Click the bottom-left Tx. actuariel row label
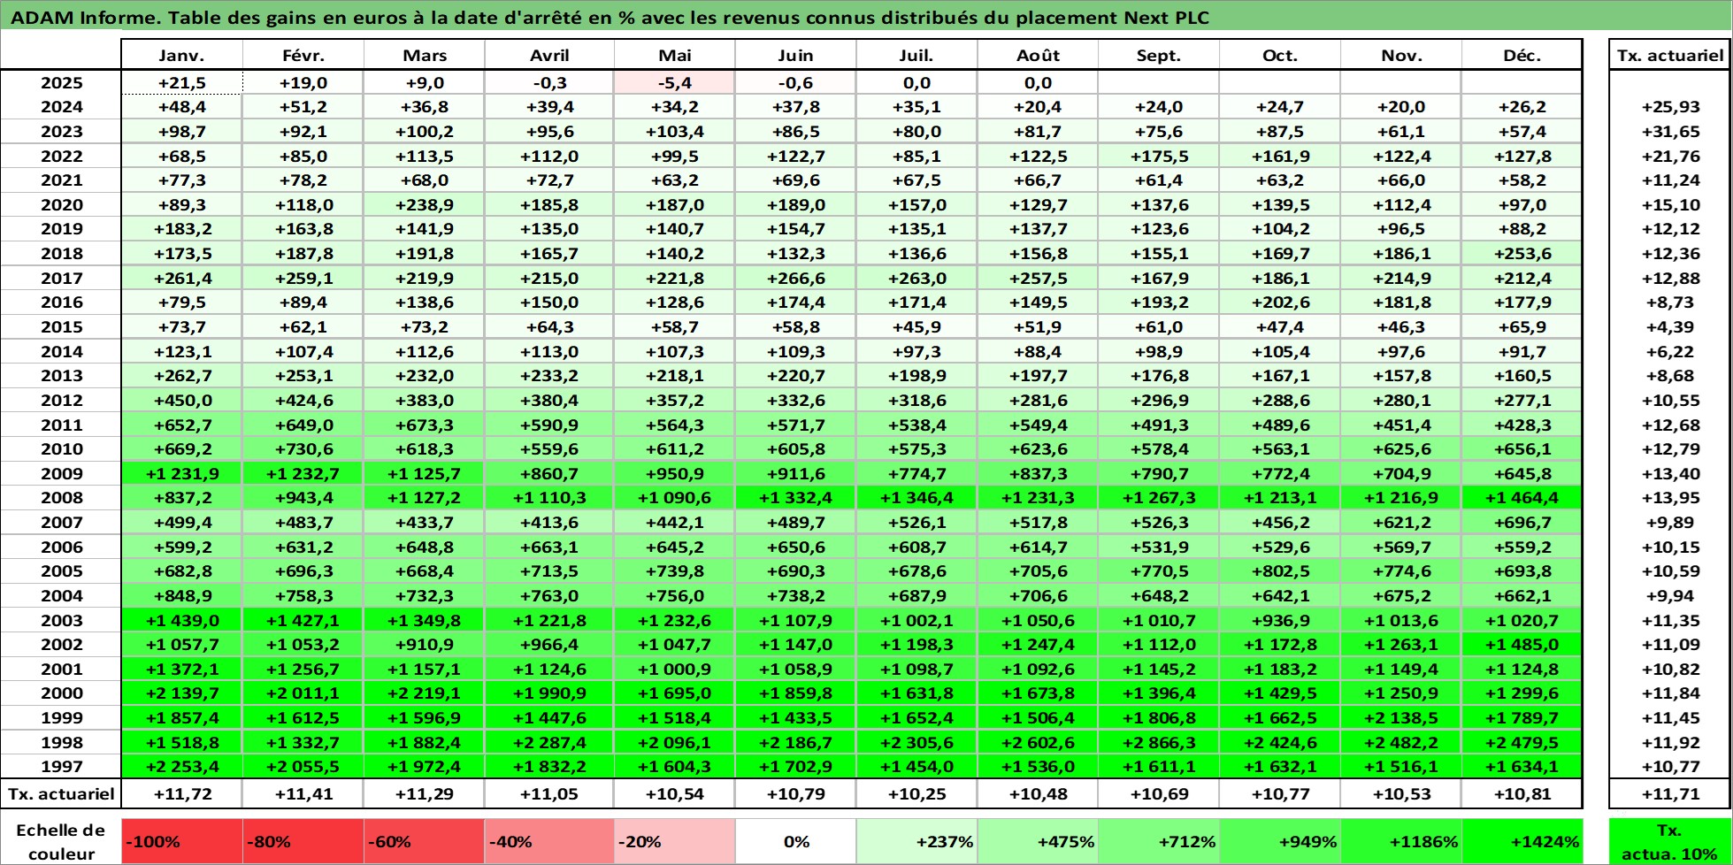 (61, 793)
